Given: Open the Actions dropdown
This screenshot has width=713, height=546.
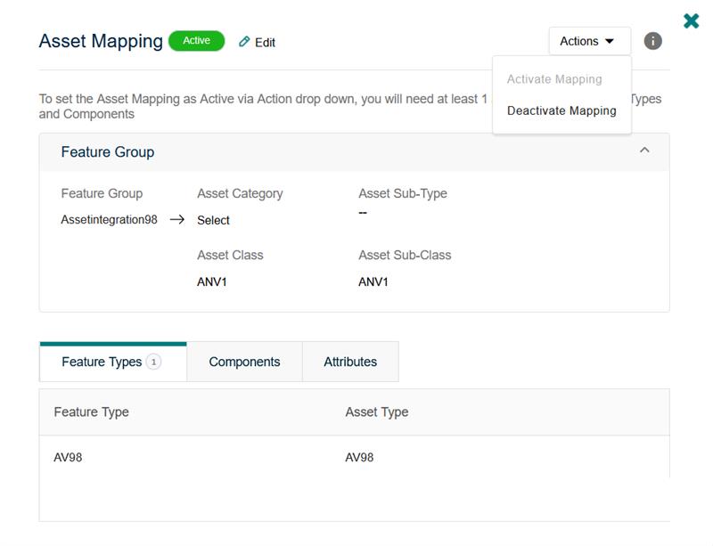Looking at the screenshot, I should [x=588, y=41].
